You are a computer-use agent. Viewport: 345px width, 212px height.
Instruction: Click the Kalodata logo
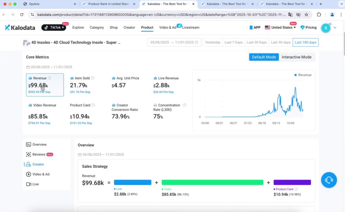pyautogui.click(x=20, y=28)
